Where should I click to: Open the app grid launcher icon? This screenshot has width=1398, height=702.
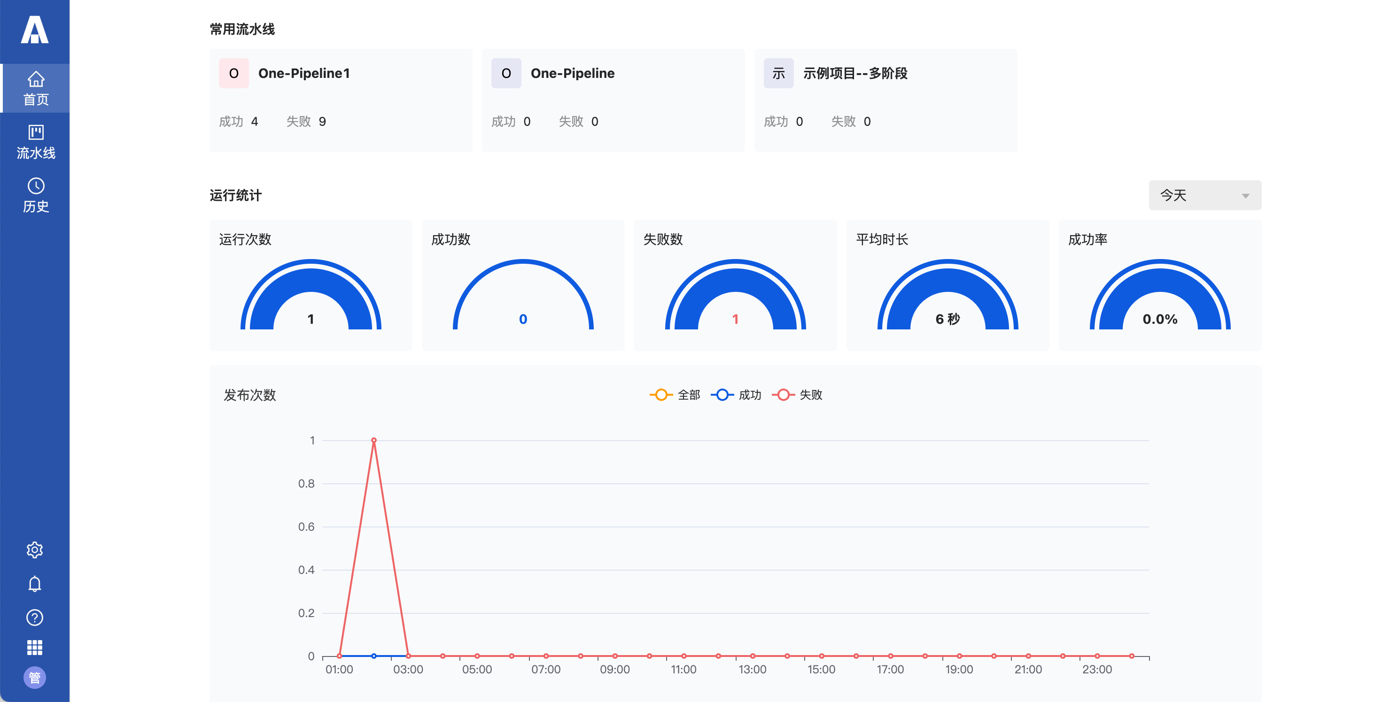[x=35, y=647]
